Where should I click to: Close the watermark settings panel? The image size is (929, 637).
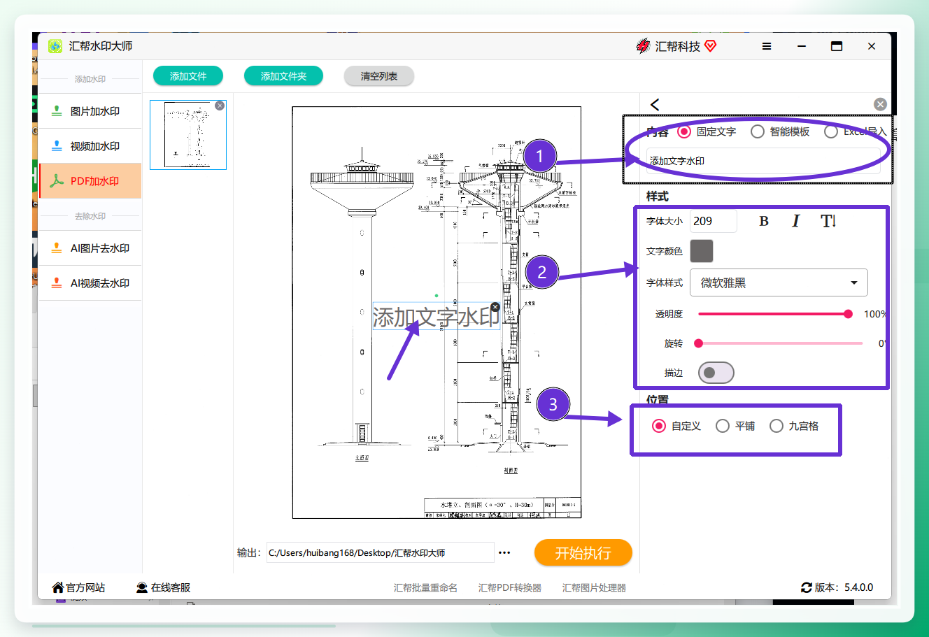[880, 104]
